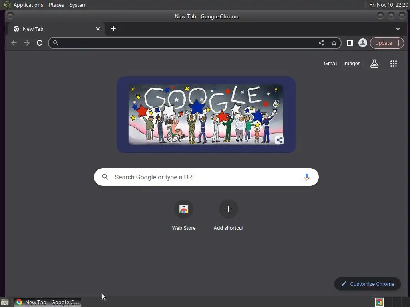Image resolution: width=410 pixels, height=307 pixels.
Task: Open the Places menu
Action: [56, 5]
